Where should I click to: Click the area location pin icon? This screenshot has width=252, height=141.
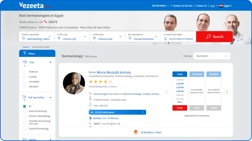tap(94, 38)
